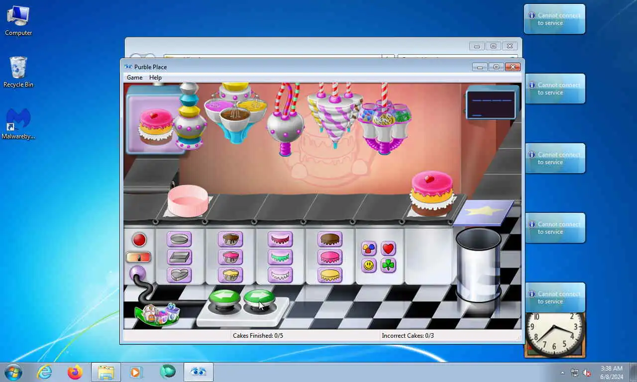Choose the vanilla yellow batter button
The width and height of the screenshot is (637, 382).
[x=230, y=275]
